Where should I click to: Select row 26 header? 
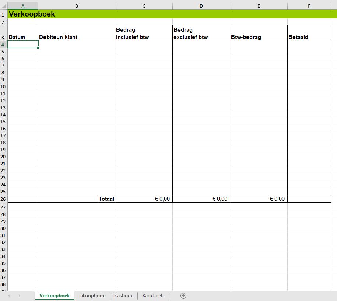tap(3, 199)
